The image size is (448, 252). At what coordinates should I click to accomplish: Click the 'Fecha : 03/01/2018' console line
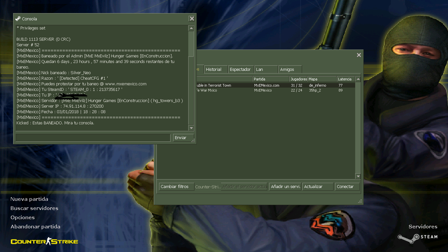point(61,112)
